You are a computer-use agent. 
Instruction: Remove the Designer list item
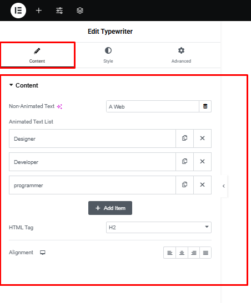[202, 138]
